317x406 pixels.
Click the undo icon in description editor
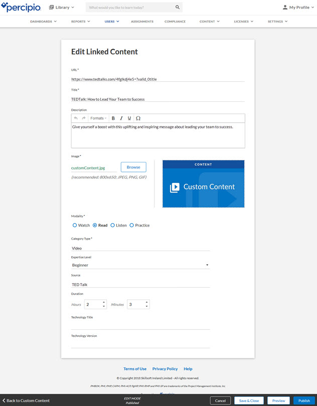(x=76, y=118)
